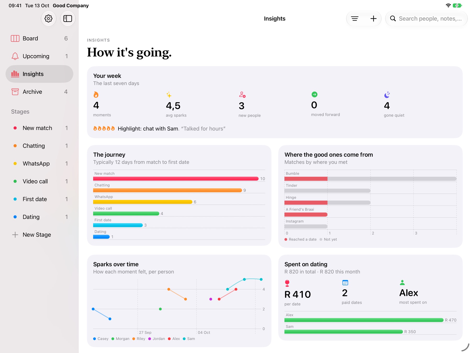
Task: Select Insights in the sidebar
Action: tap(39, 74)
